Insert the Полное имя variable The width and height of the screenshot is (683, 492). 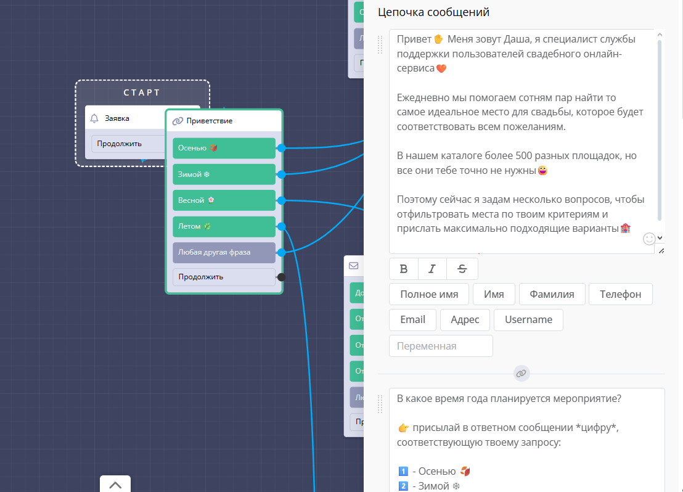[x=428, y=294]
